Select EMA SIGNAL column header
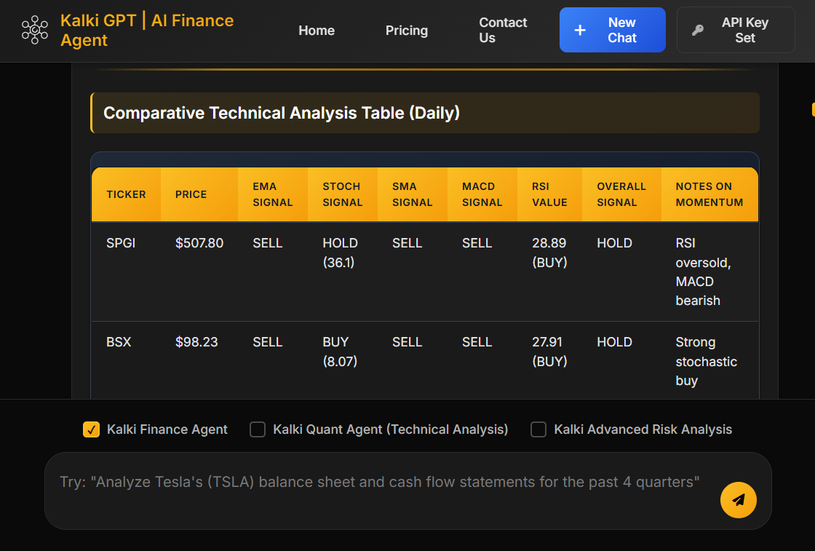 click(x=273, y=194)
